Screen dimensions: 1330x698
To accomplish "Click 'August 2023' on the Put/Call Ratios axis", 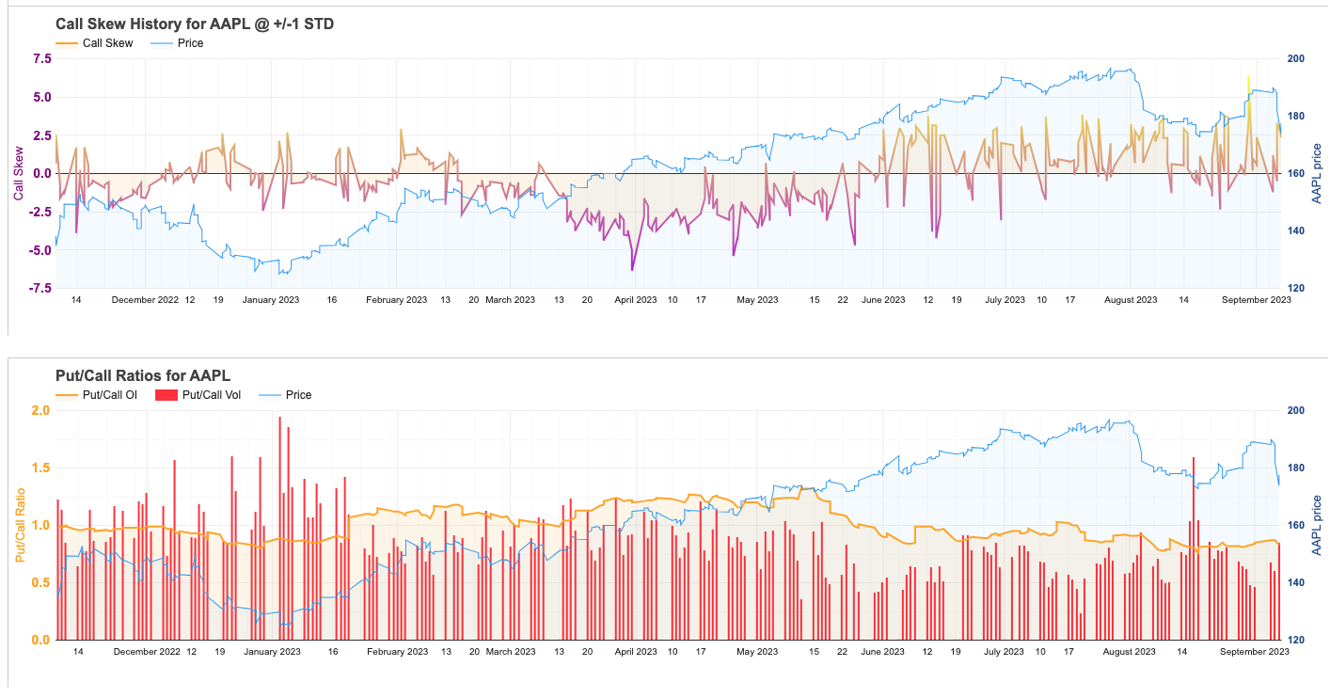I will point(1131,652).
